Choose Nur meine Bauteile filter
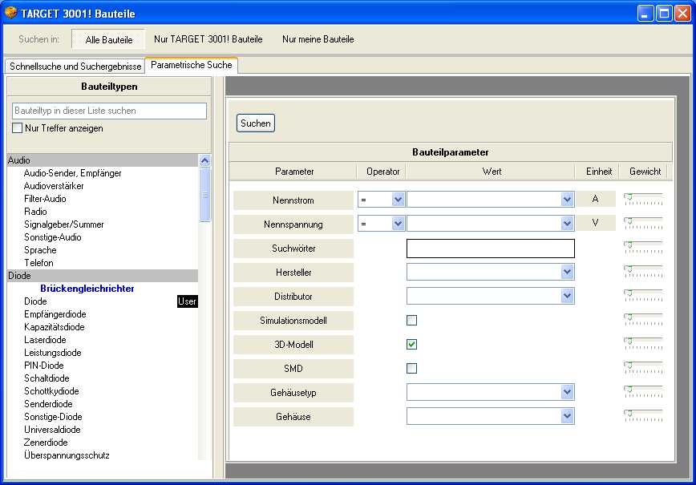Viewport: 696px width, 485px height. pyautogui.click(x=318, y=39)
